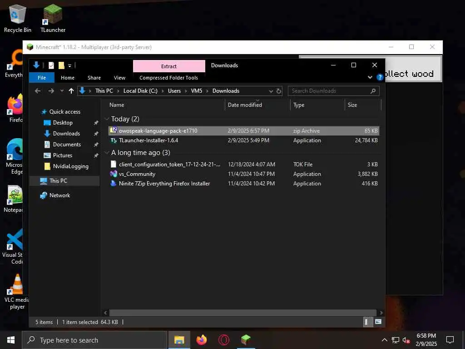
Task: Open the TLauncher desktop shortcut
Action: [53, 18]
